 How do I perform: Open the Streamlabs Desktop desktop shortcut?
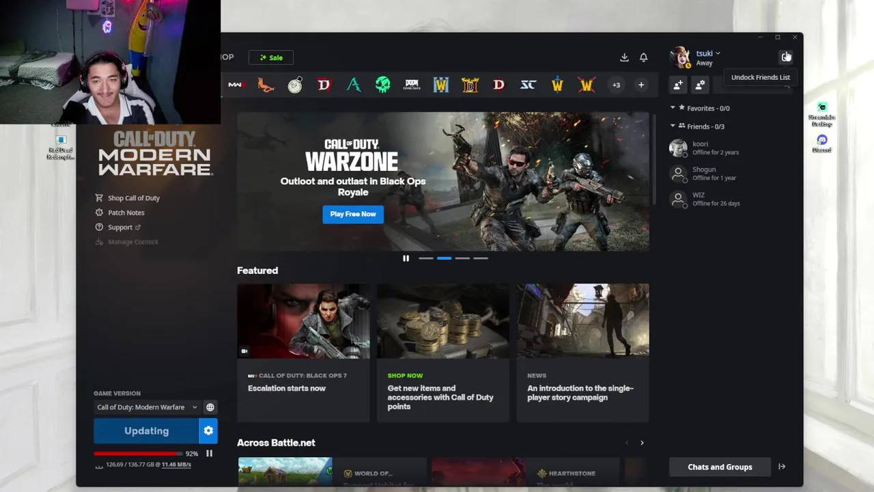822,115
